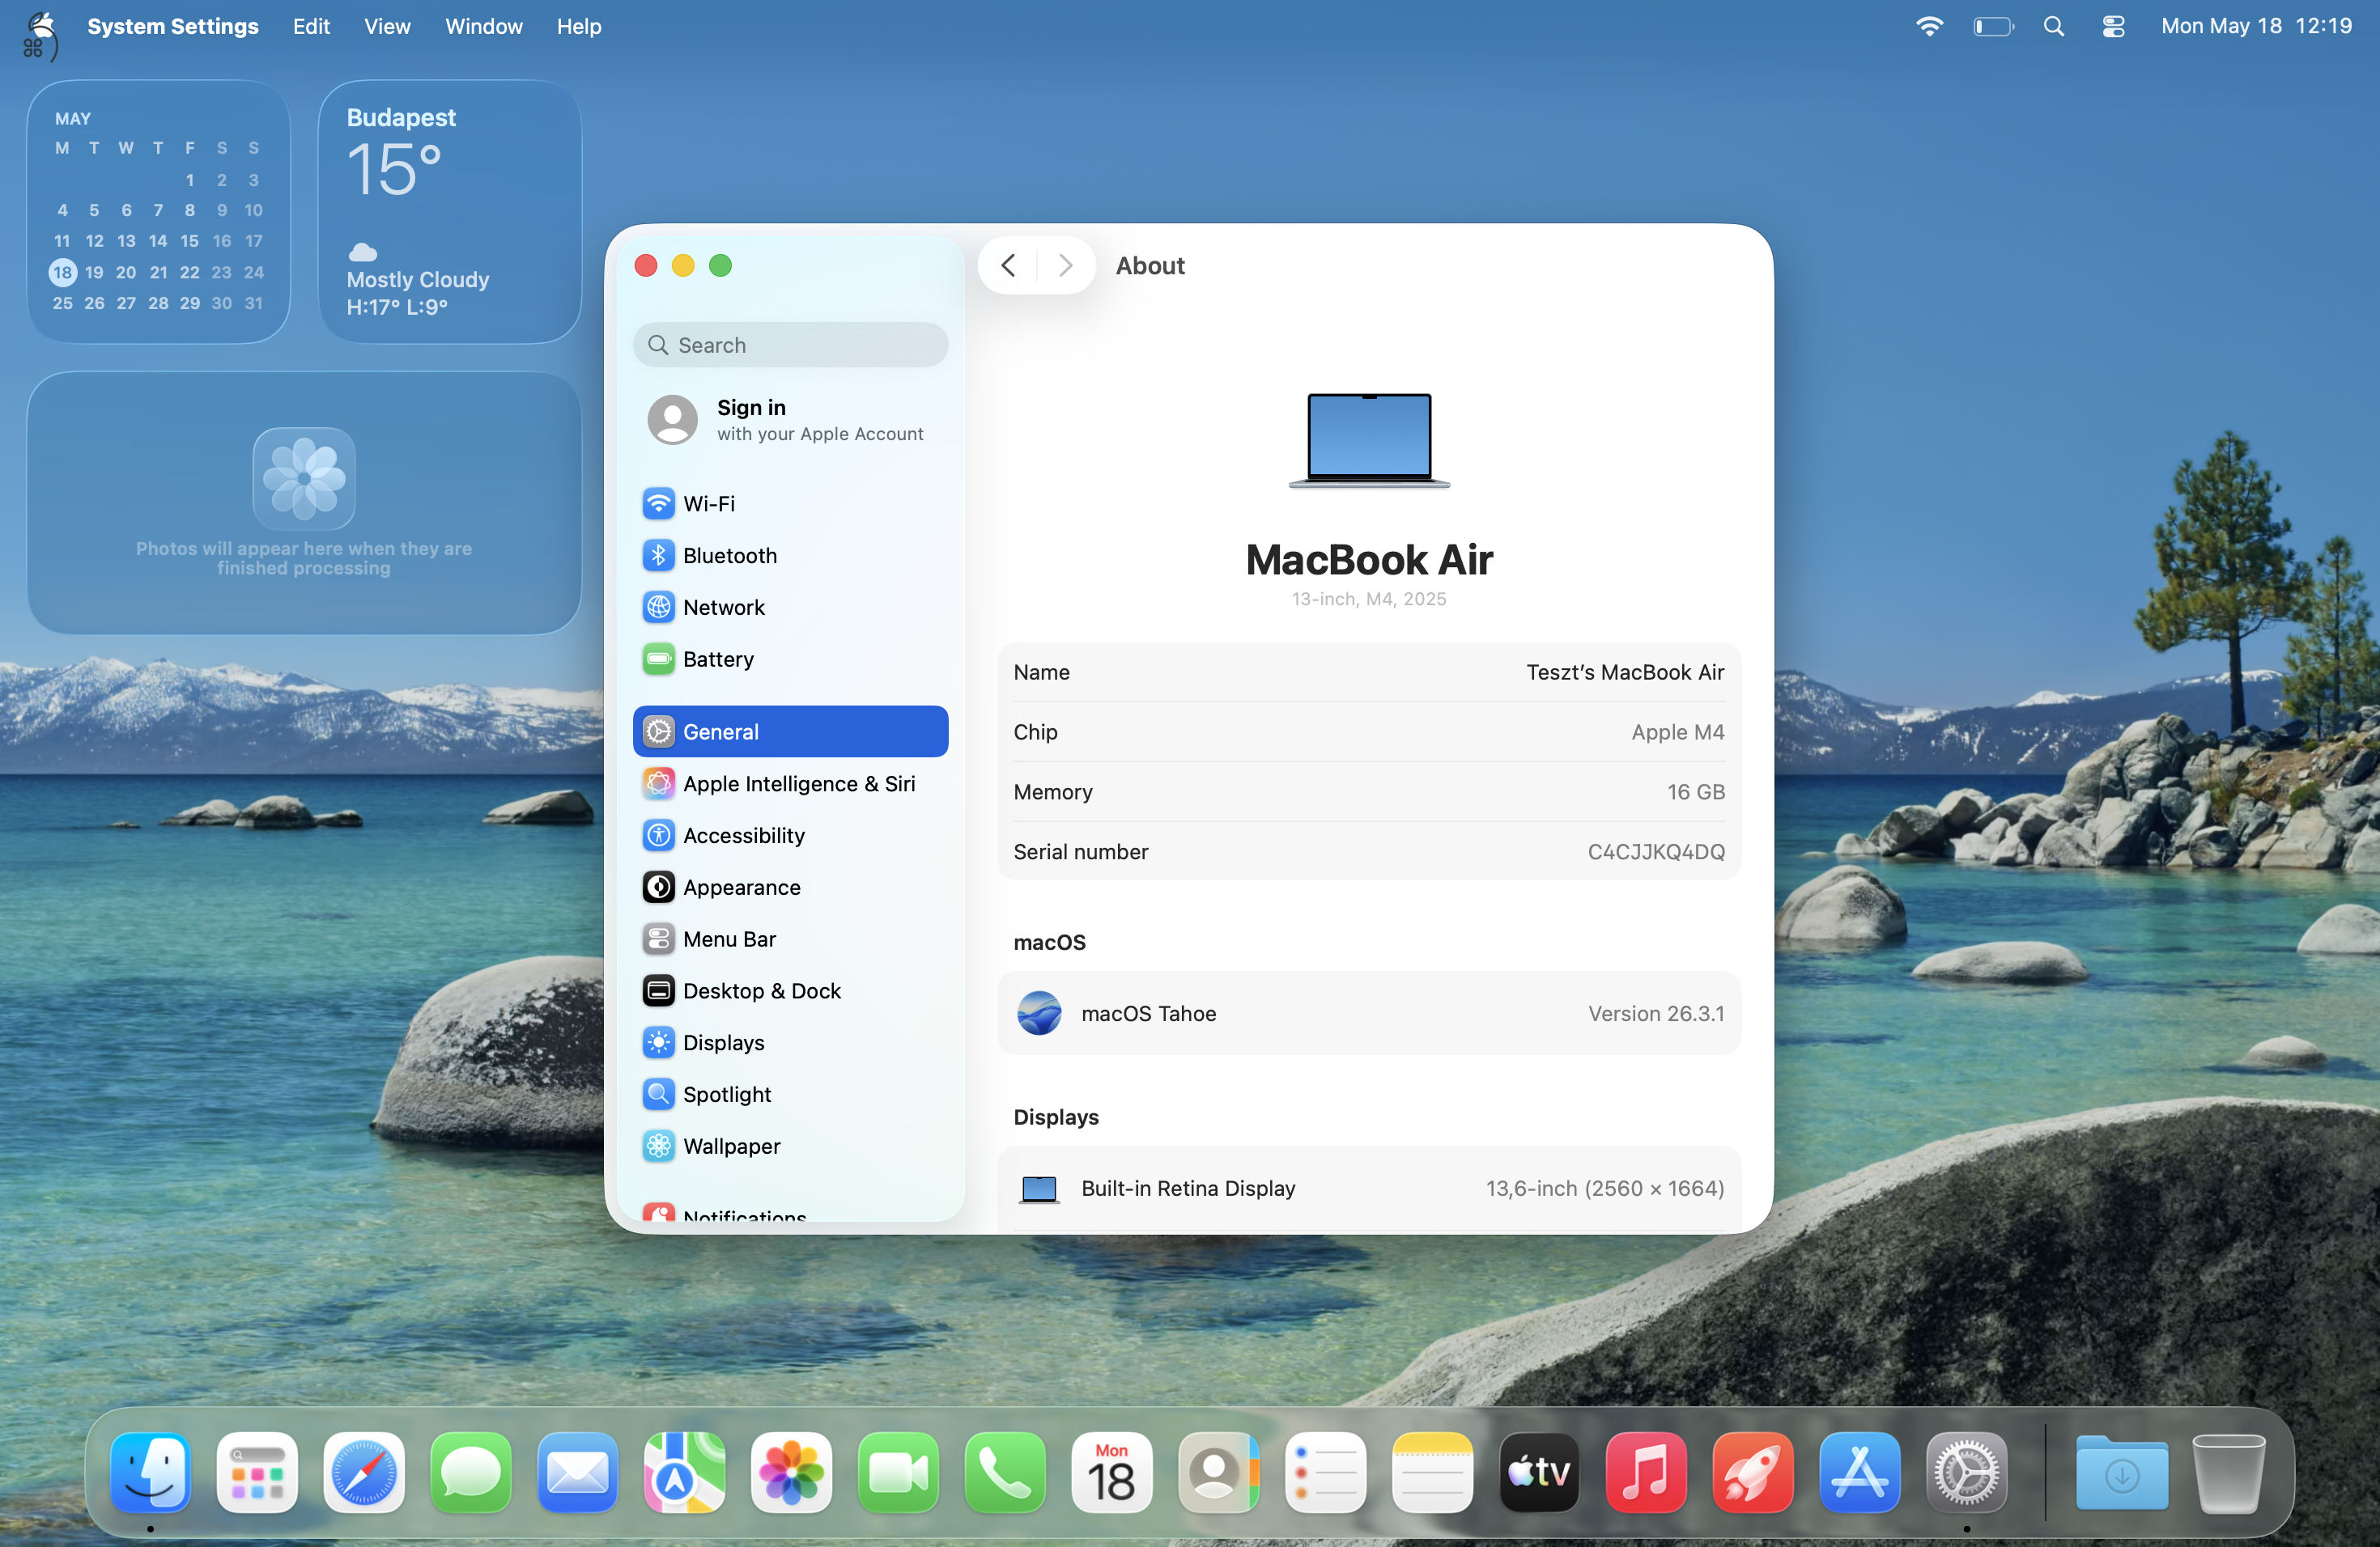Screen dimensions: 2380x1547
Task: Open the Help menu
Action: point(579,26)
